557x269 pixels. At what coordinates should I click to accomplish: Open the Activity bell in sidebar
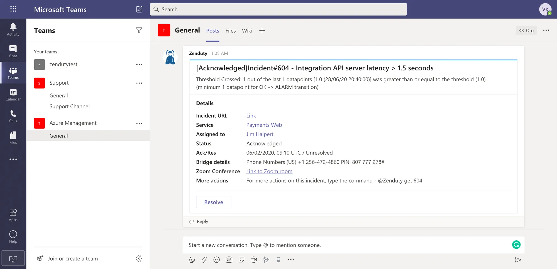click(x=13, y=29)
